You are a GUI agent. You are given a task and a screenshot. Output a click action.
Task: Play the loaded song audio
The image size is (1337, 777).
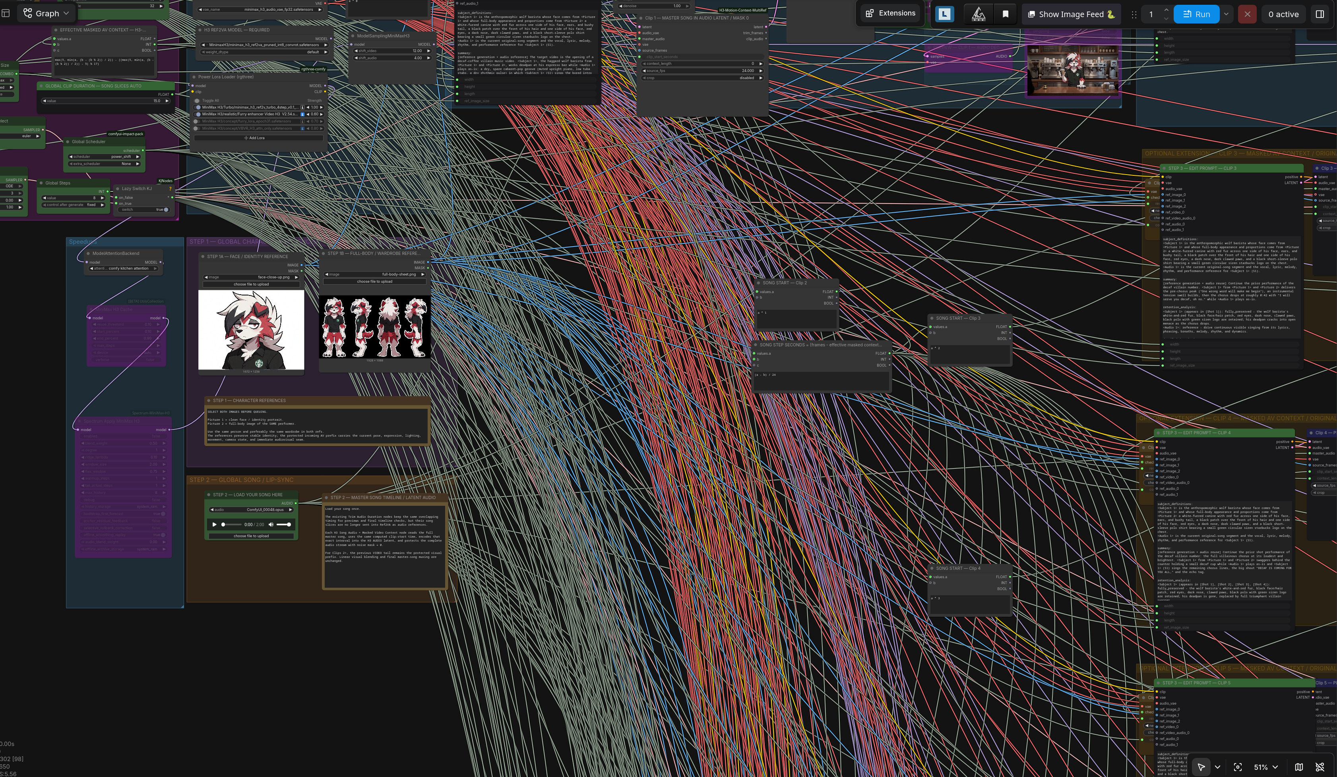[x=214, y=524]
